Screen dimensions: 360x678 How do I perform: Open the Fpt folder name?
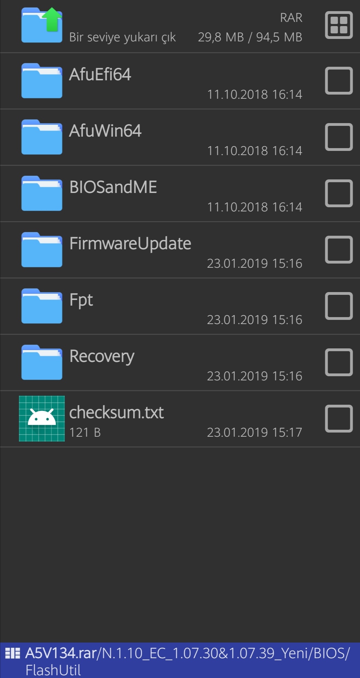click(x=81, y=300)
